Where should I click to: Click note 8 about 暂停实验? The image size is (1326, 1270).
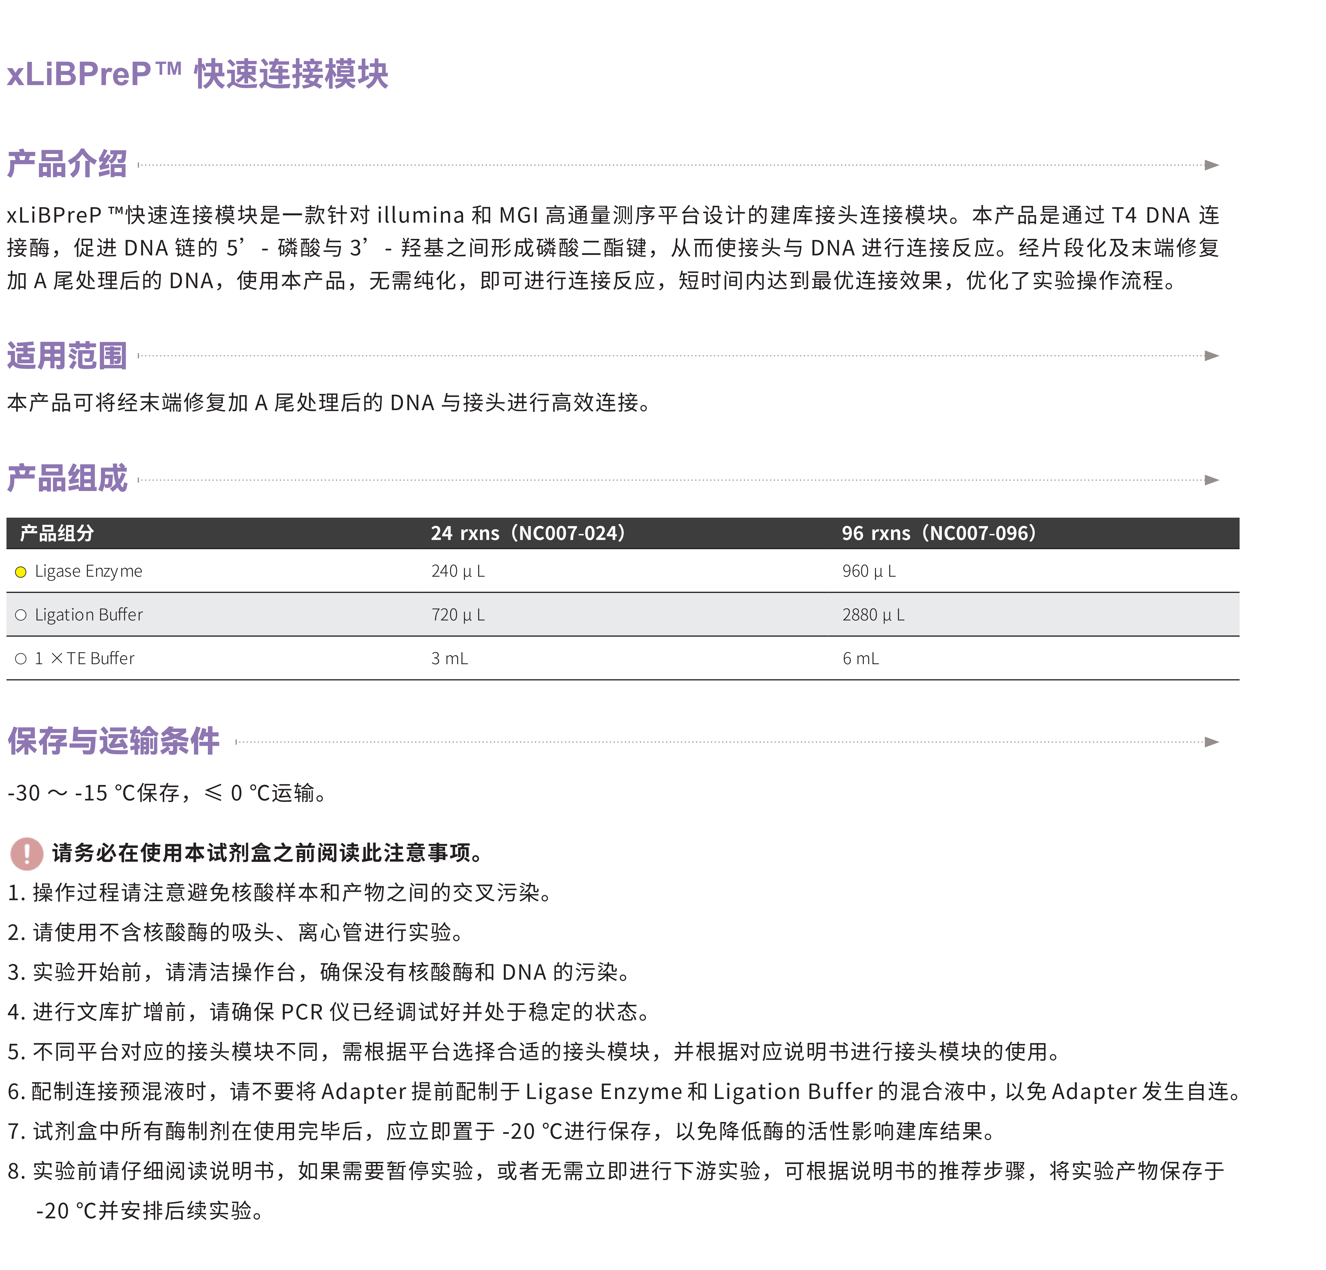click(x=616, y=1171)
